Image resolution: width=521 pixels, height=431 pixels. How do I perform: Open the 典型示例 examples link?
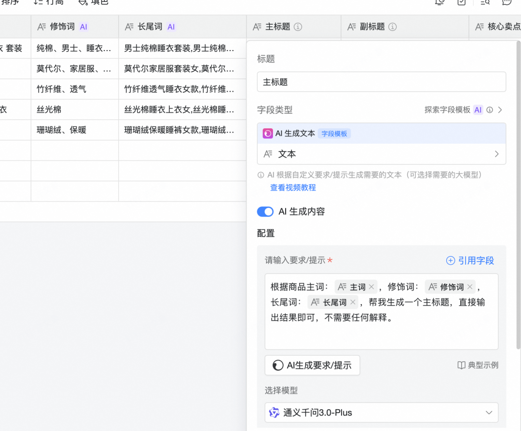pyautogui.click(x=478, y=365)
